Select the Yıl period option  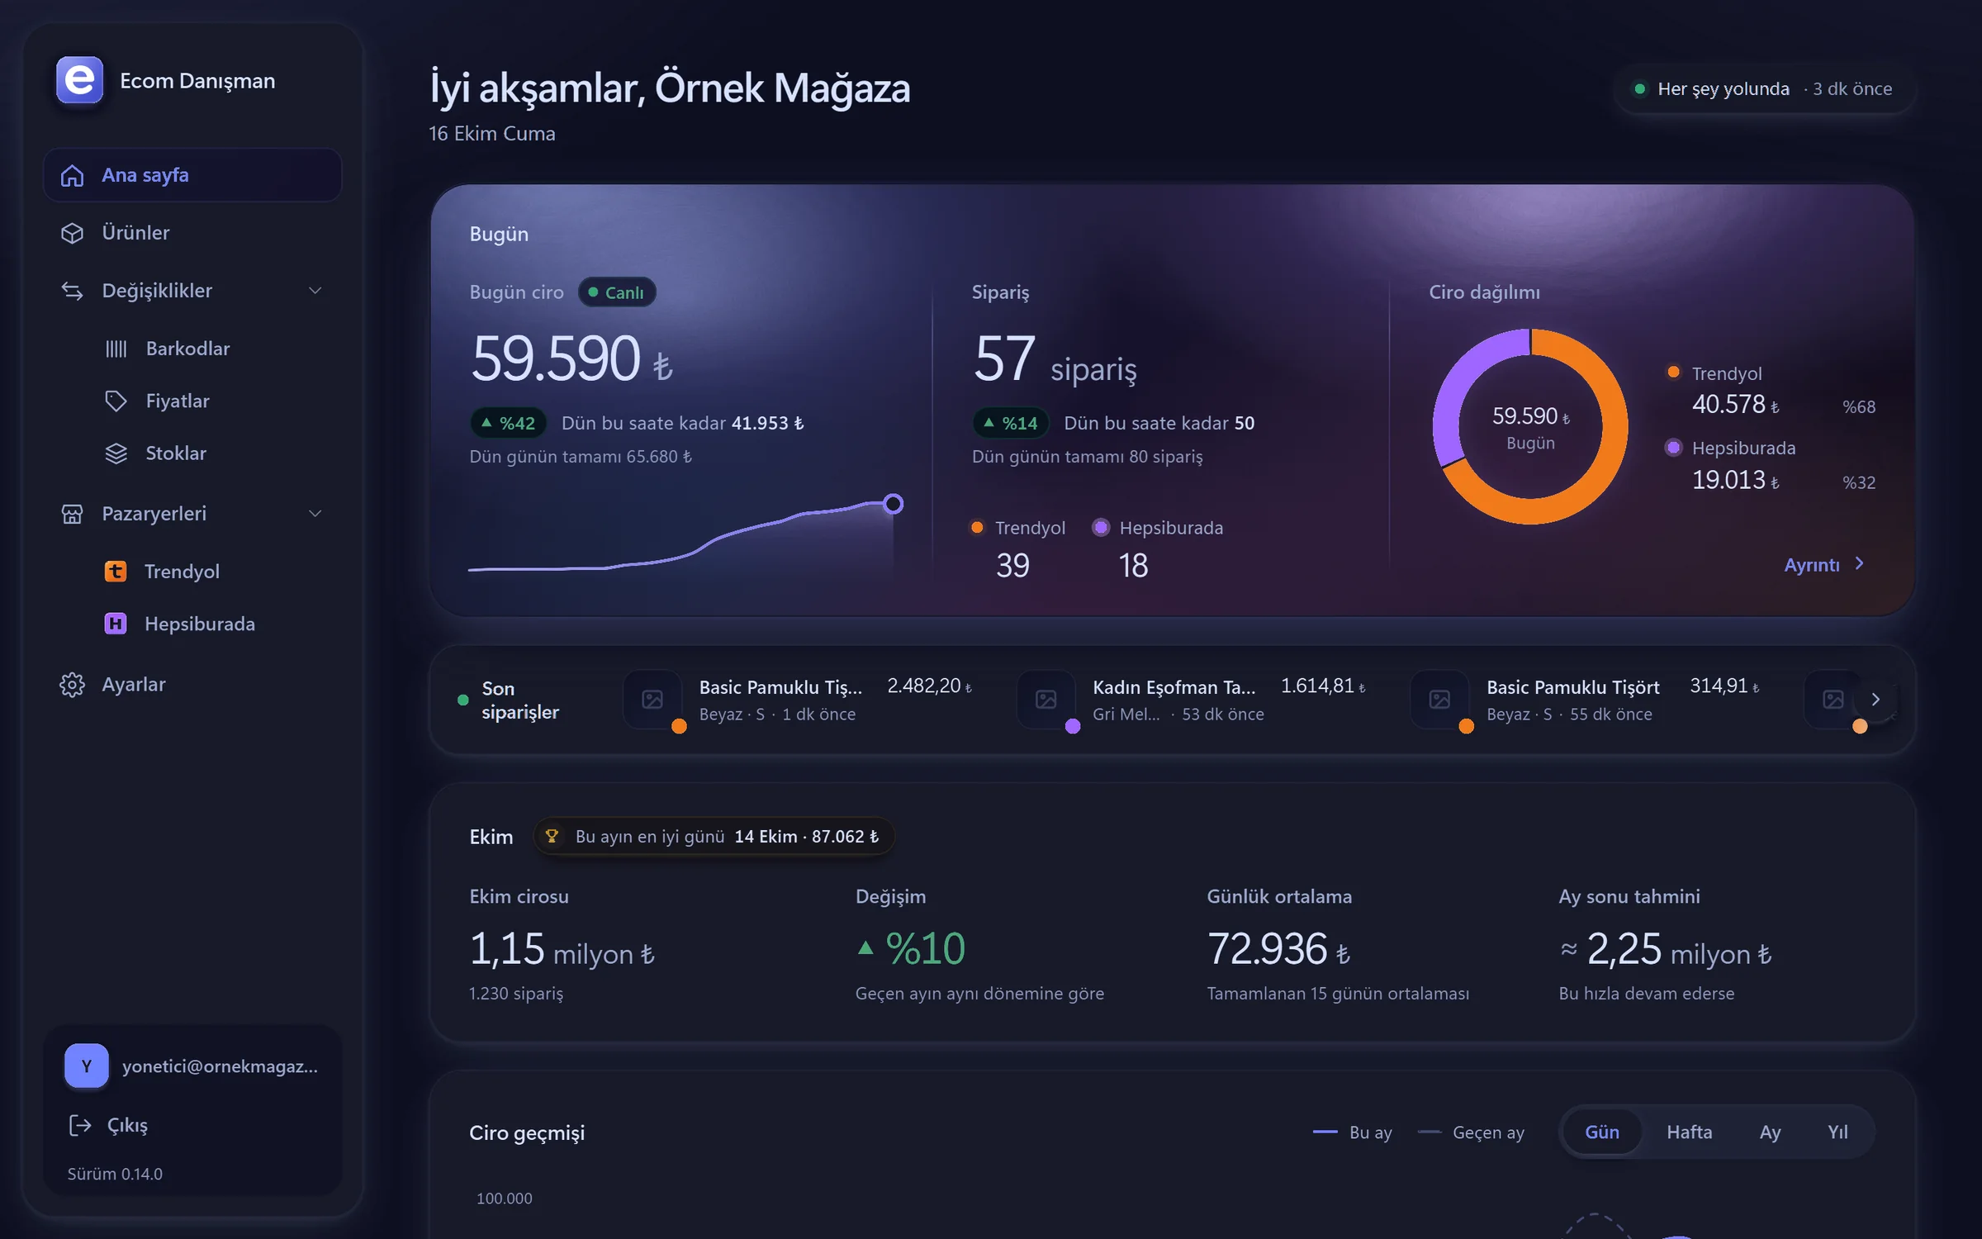(1837, 1132)
